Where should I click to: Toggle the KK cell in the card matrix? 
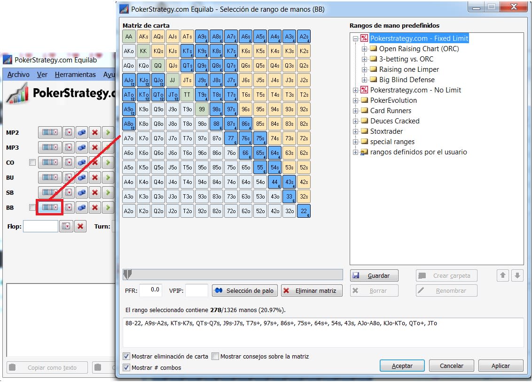(x=143, y=51)
